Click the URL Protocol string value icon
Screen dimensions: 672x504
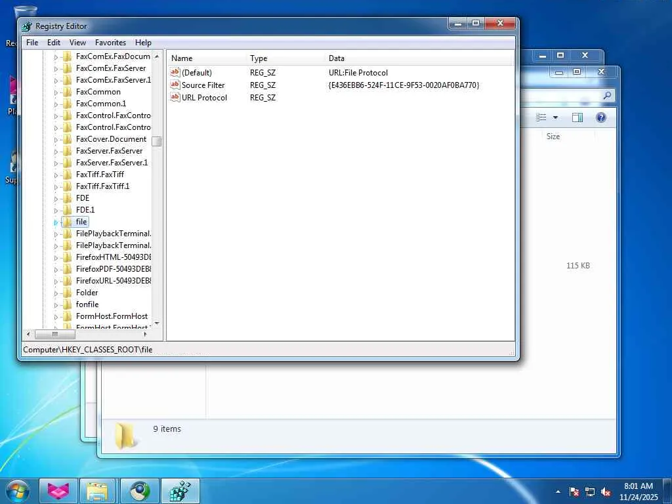click(x=175, y=97)
